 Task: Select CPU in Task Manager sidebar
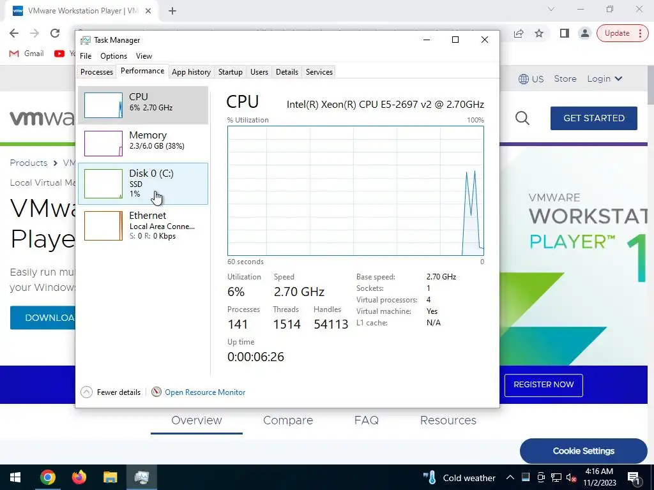point(142,105)
